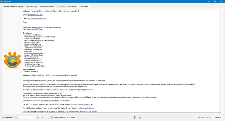Click the Copyright 1991-2025 line
Viewport: 225px width, 121px height.
coord(50,75)
